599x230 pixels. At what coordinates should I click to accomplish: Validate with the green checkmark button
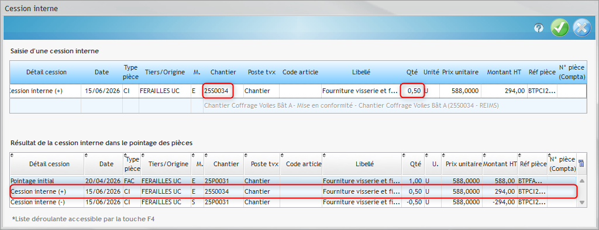pos(559,28)
